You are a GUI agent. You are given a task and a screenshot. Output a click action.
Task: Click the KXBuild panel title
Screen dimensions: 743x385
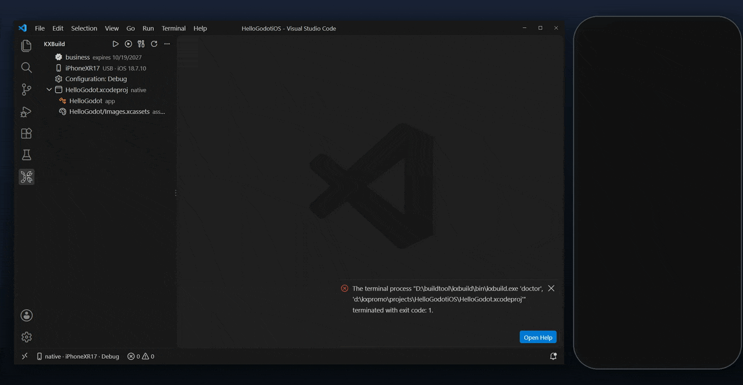point(55,44)
